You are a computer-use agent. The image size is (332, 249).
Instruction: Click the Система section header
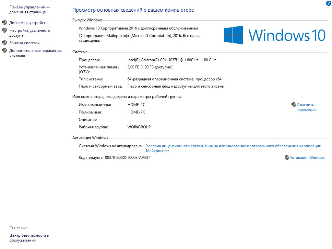80,52
